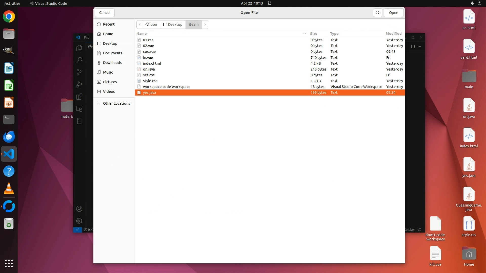486x273 pixels.
Task: Open Run and Debug icon in activity bar
Action: [x=79, y=84]
